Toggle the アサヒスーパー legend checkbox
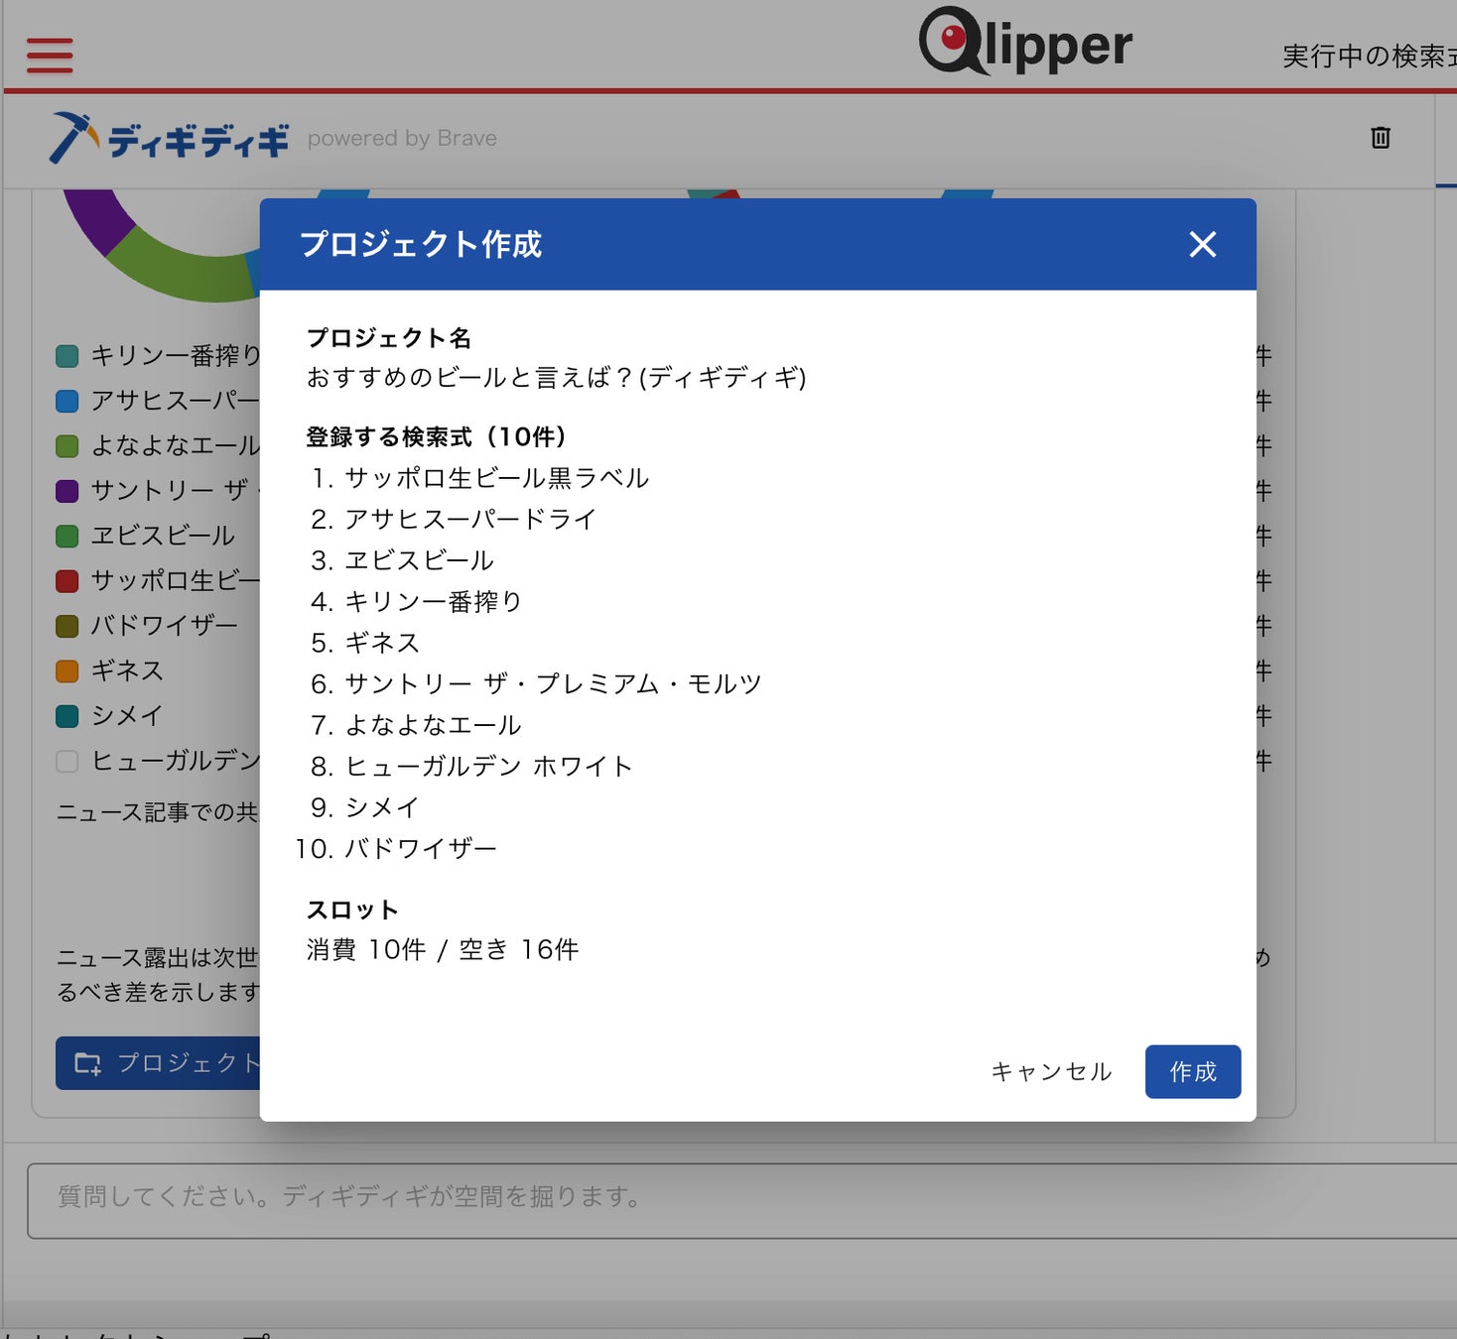This screenshot has height=1339, width=1457. click(67, 401)
